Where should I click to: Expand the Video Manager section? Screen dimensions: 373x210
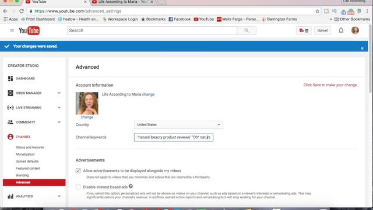(59, 93)
